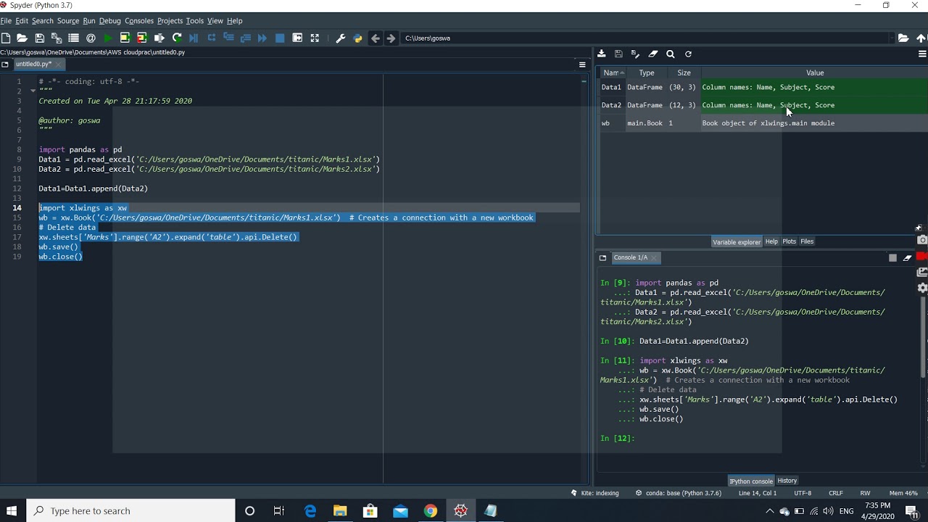Open the Source menu

point(68,21)
